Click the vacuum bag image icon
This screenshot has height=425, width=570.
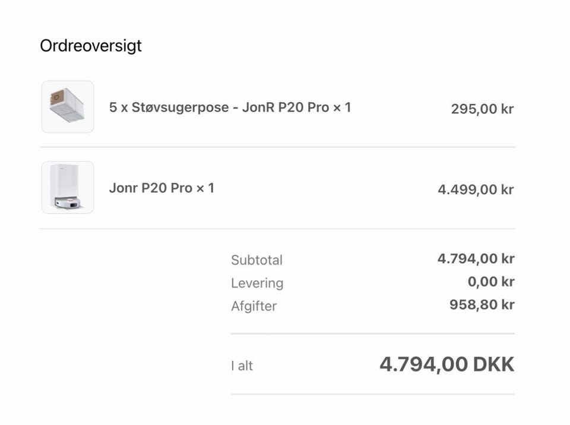point(67,106)
